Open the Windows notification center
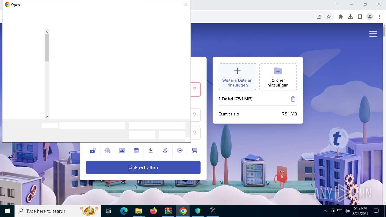 376,211
